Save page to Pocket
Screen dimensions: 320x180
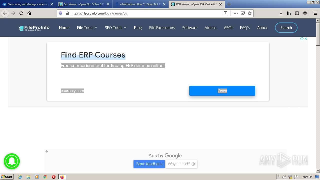(x=242, y=13)
